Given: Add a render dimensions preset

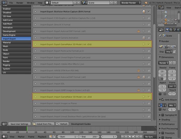Looking at the screenshot, I should point(170,63).
